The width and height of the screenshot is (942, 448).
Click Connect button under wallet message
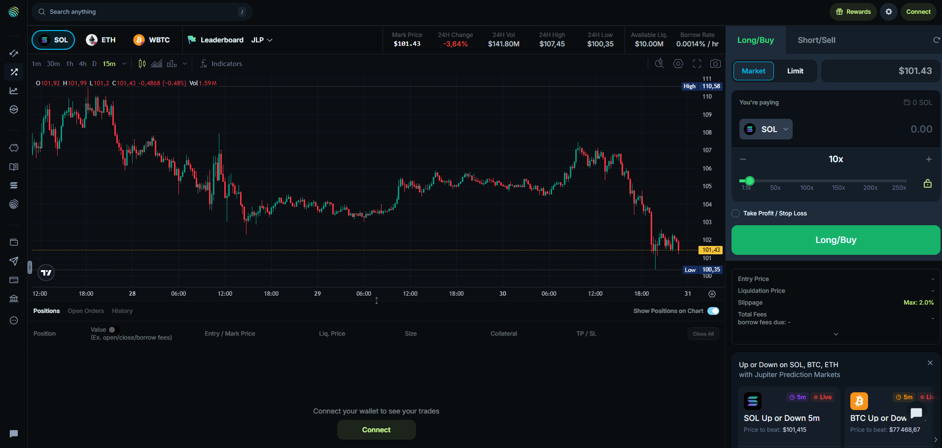coord(377,430)
